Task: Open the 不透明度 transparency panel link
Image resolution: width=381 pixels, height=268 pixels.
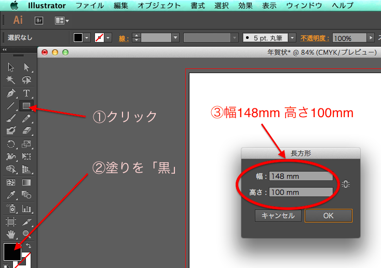Action: pyautogui.click(x=315, y=38)
